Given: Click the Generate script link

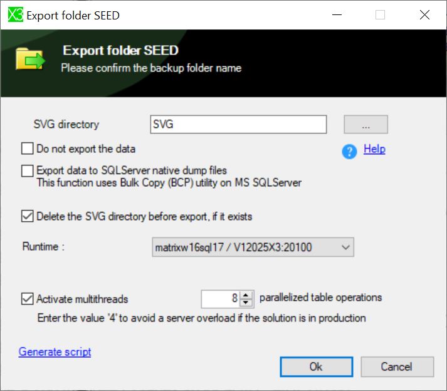Looking at the screenshot, I should (x=55, y=352).
